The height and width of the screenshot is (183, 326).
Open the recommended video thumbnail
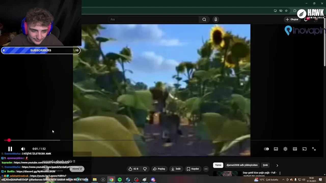click(x=227, y=174)
